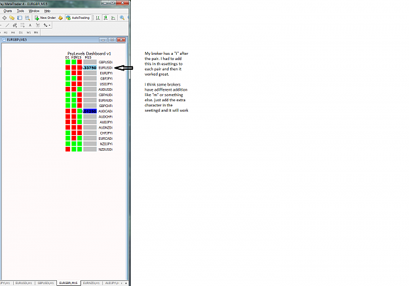
Task: Switch to D1 timeframe button
Action: click(20, 33)
